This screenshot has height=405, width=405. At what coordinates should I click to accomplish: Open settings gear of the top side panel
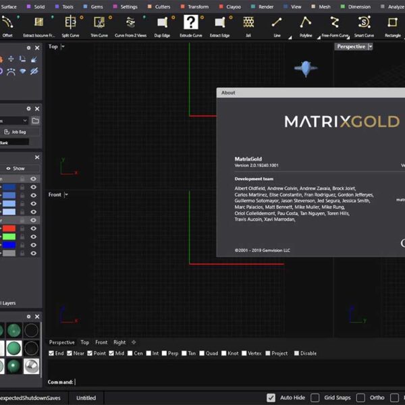tap(28, 48)
